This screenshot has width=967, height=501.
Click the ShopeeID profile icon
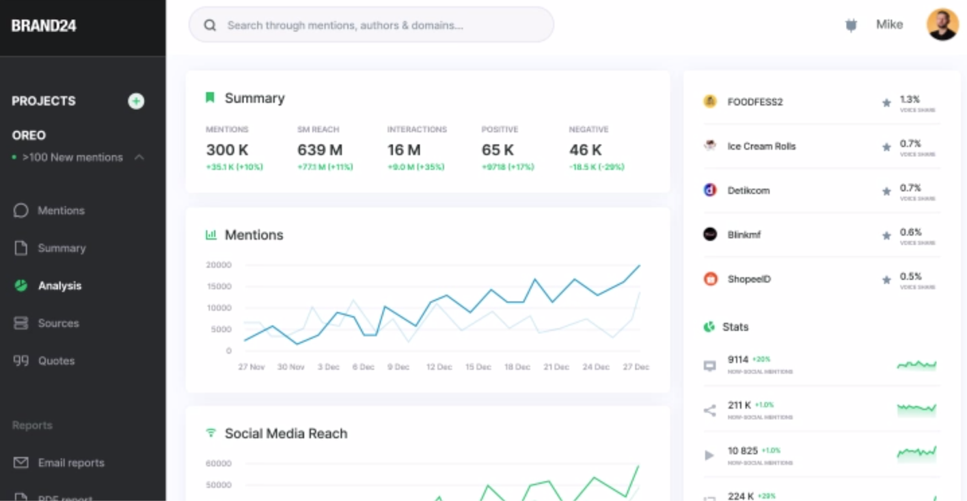coord(710,279)
